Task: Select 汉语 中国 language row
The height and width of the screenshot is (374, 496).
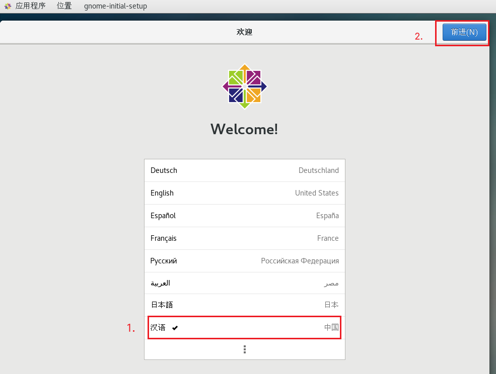Action: click(x=245, y=328)
